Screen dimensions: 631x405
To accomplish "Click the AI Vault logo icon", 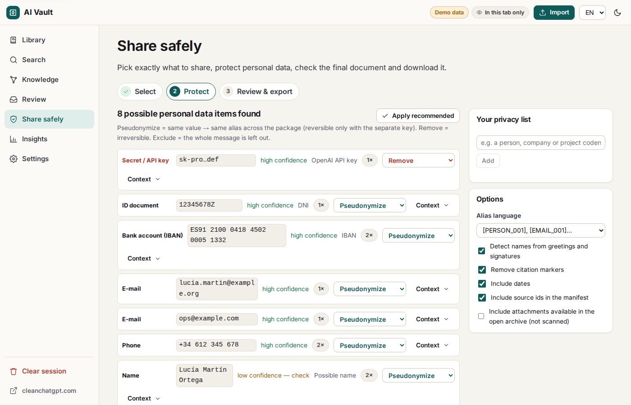I will [x=13, y=13].
